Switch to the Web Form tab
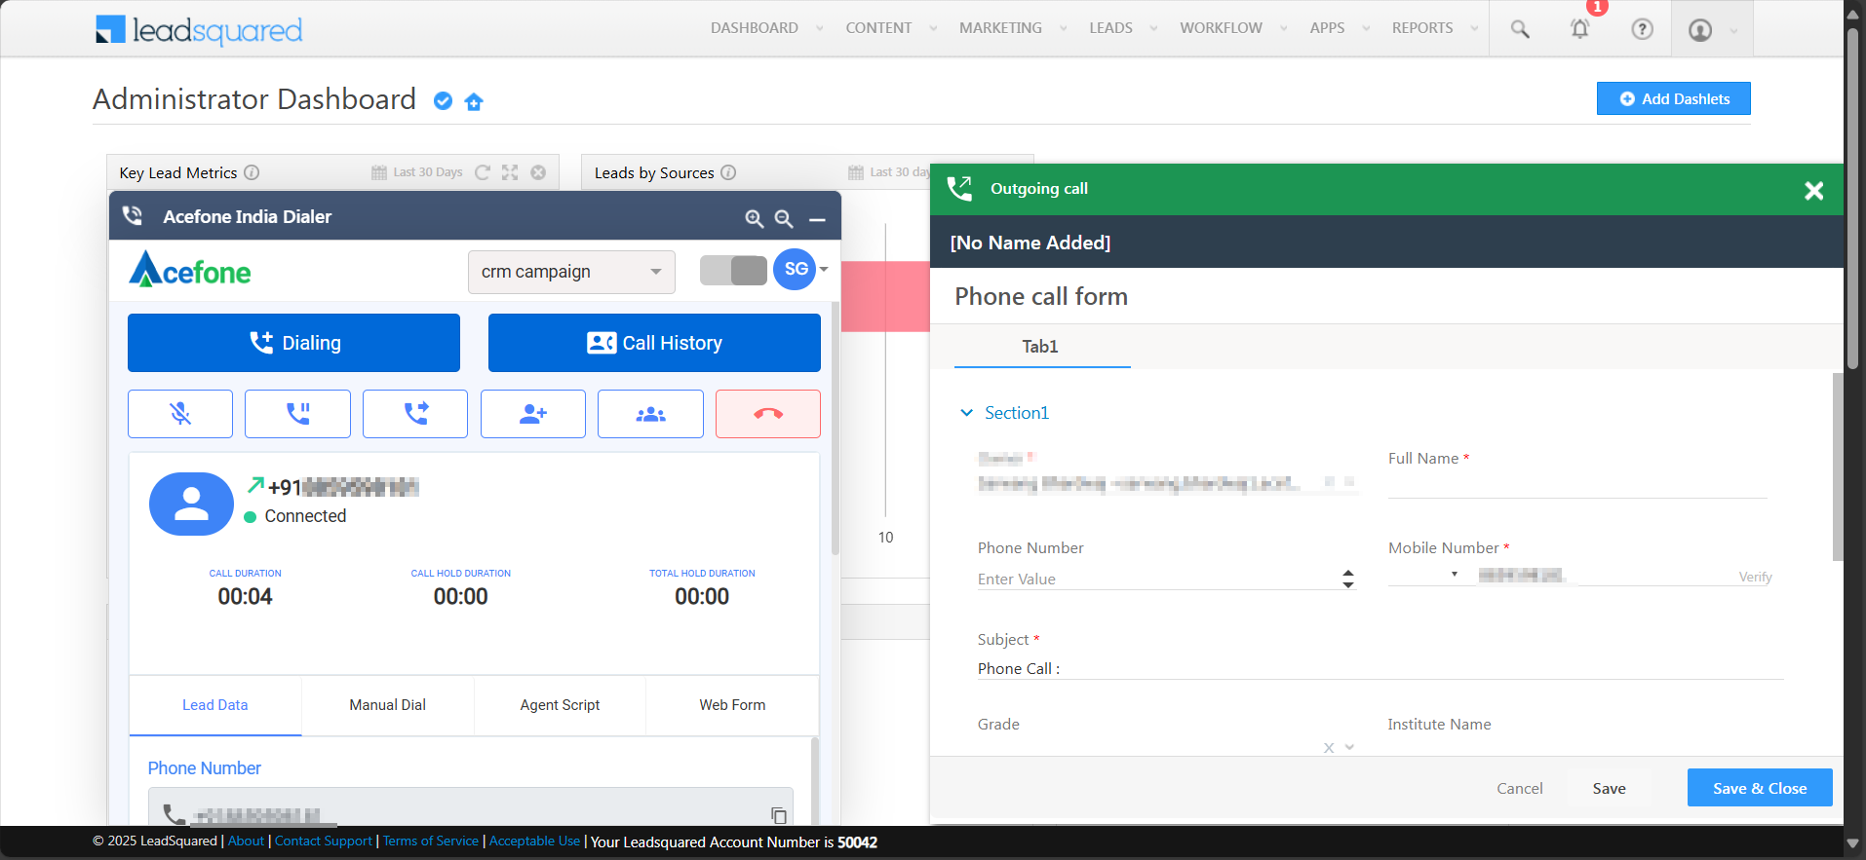Screen dimensions: 1866x860 [x=732, y=705]
